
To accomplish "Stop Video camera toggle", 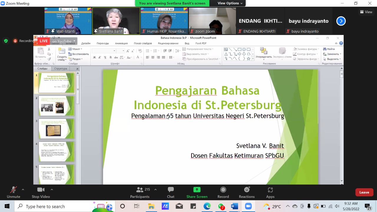I will pyautogui.click(x=41, y=193).
